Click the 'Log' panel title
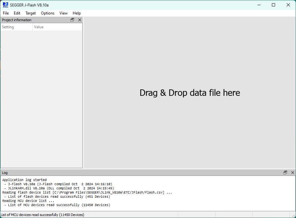This screenshot has height=218, width=296. (5, 173)
